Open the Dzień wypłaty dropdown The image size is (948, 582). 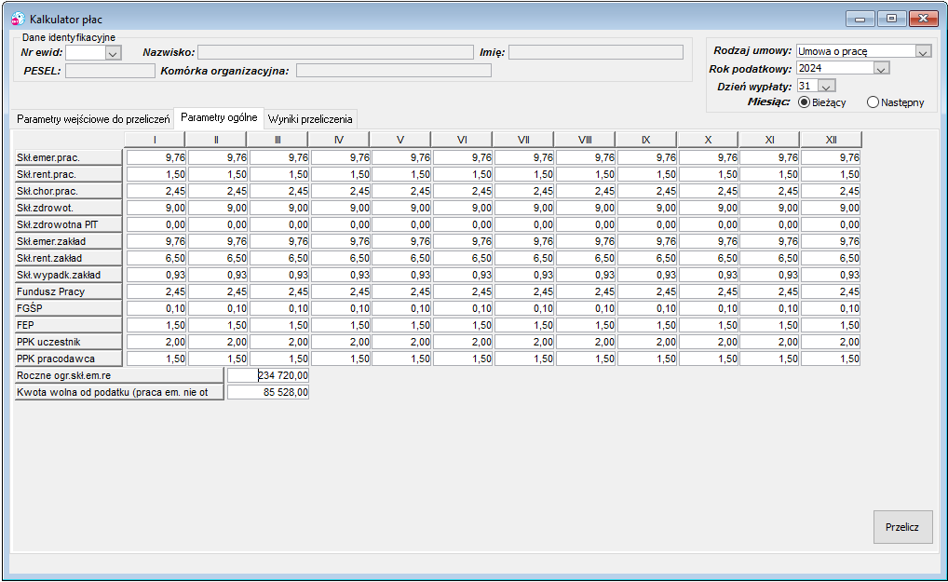point(826,86)
